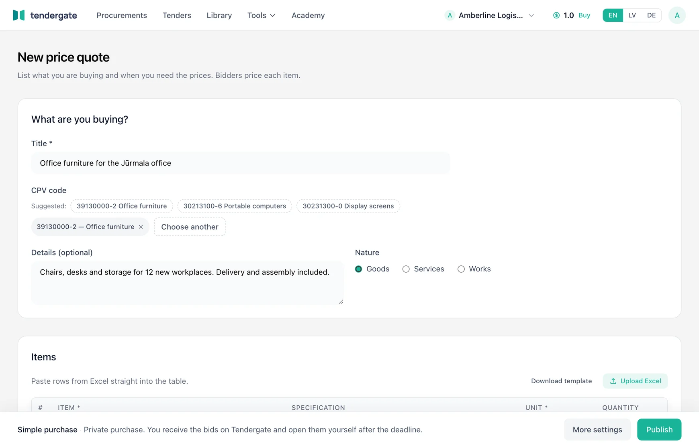The width and height of the screenshot is (699, 447).
Task: Open the Amberline Logistics organization switcher
Action: [x=490, y=15]
